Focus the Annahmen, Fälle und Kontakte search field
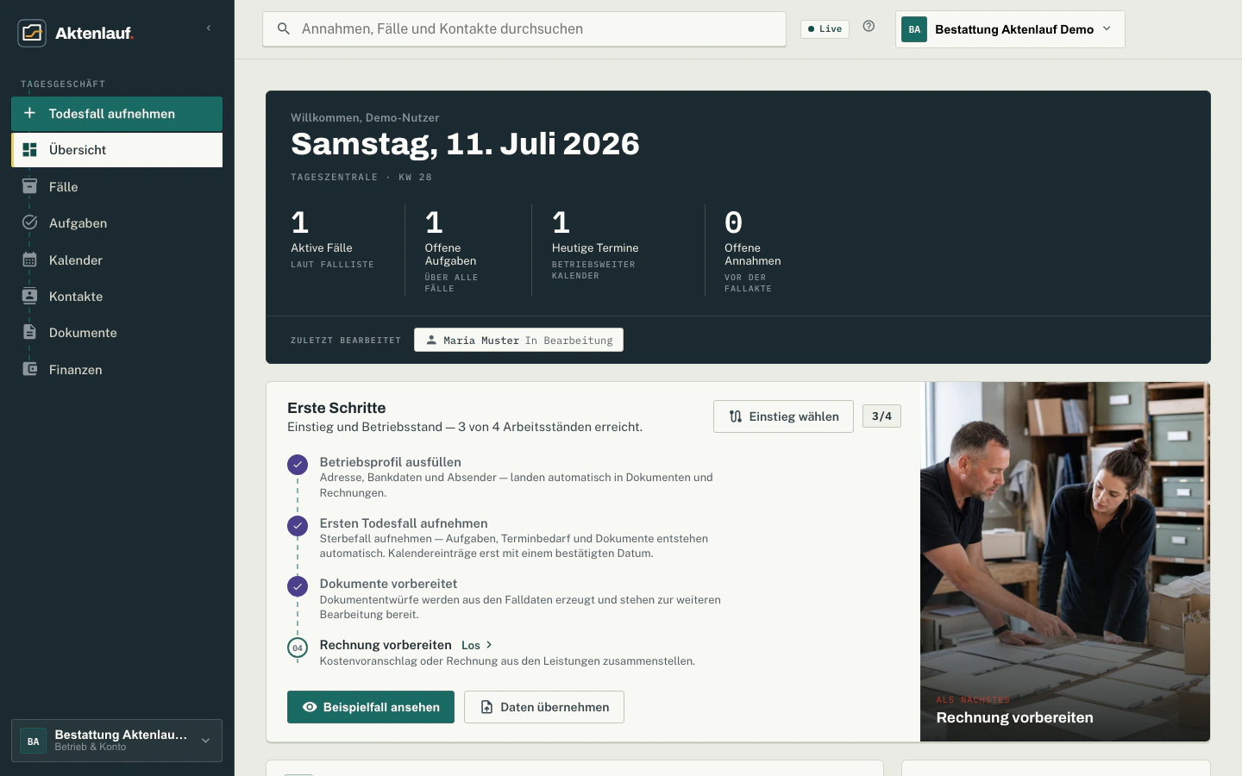This screenshot has width=1242, height=776. [524, 28]
